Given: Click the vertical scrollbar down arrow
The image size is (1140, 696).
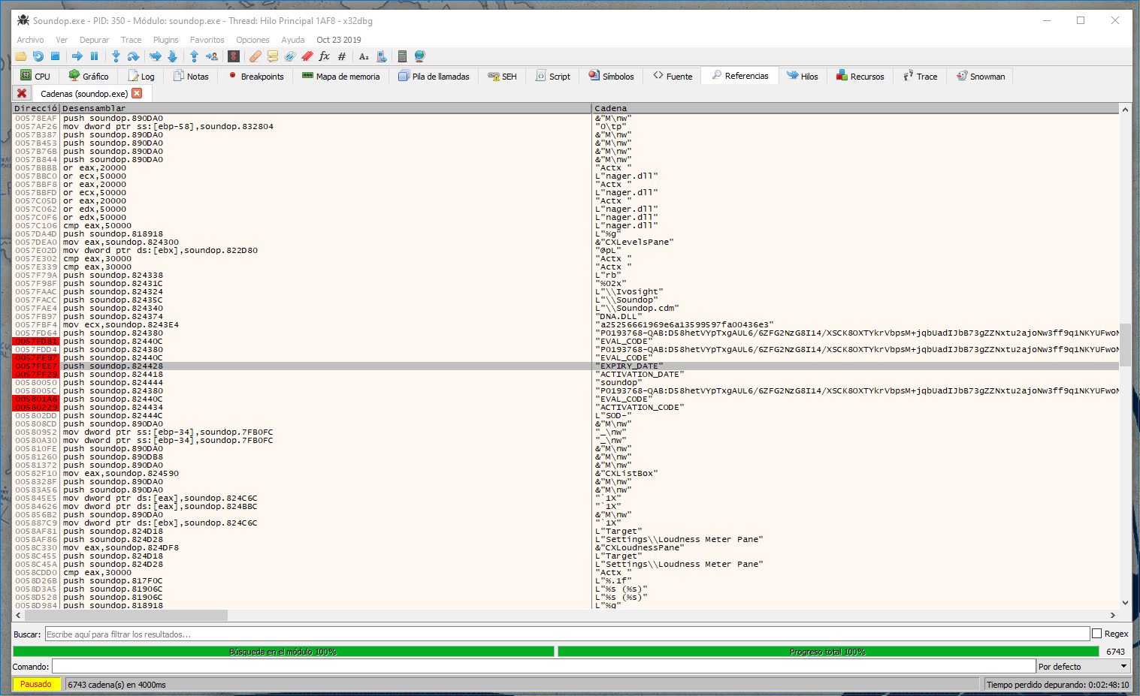Looking at the screenshot, I should [1125, 602].
